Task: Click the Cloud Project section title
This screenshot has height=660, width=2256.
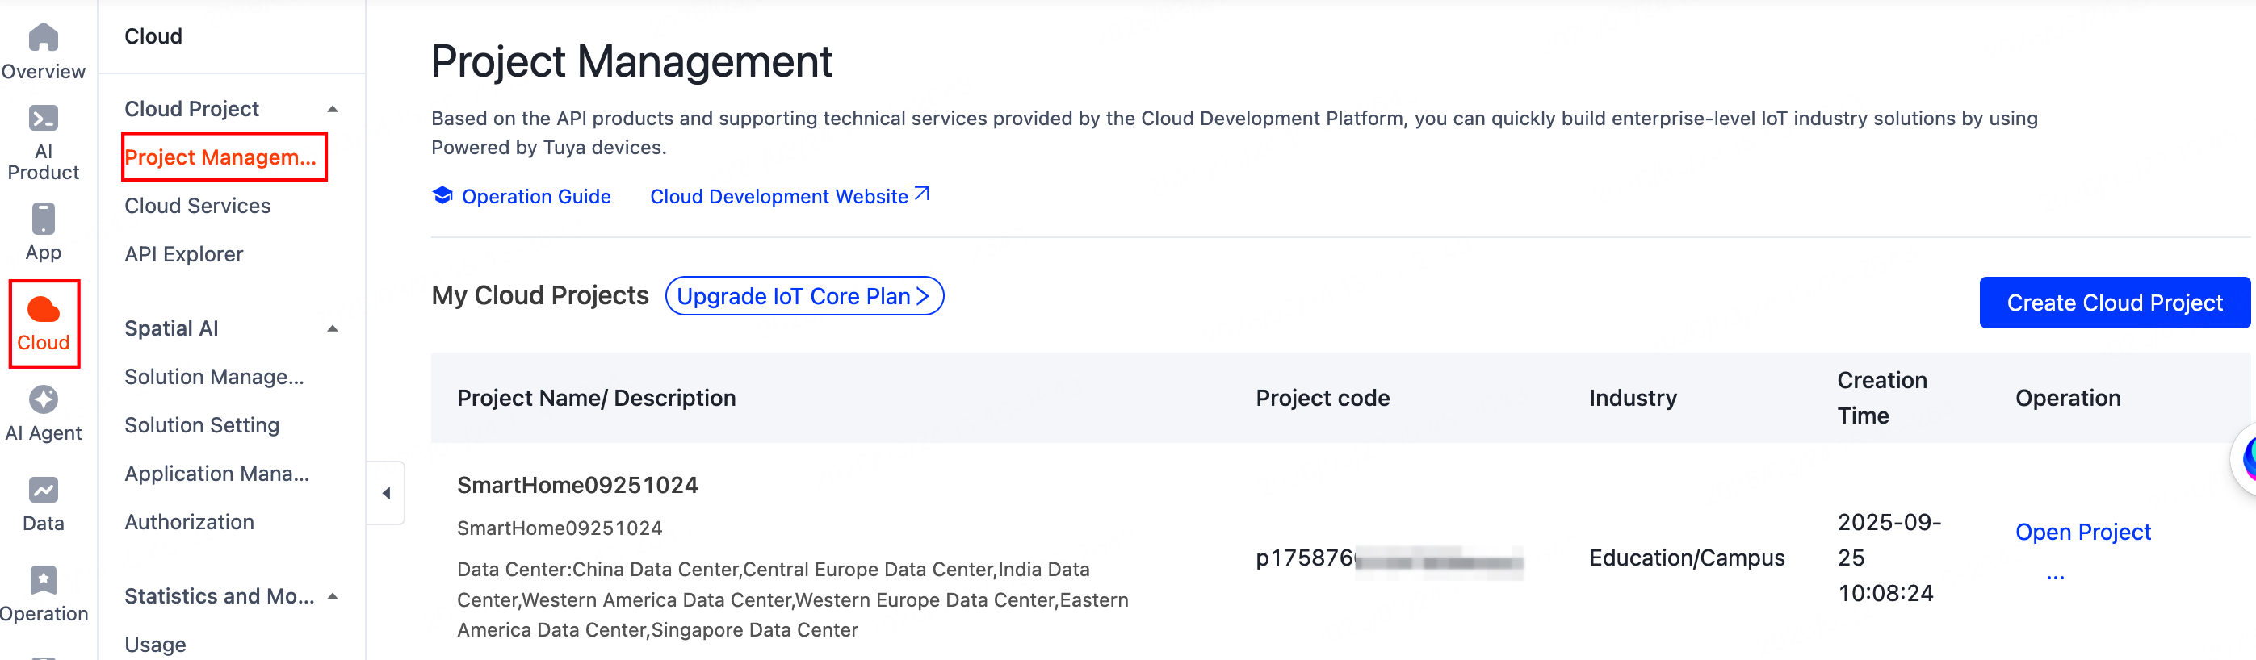Action: pyautogui.click(x=192, y=109)
